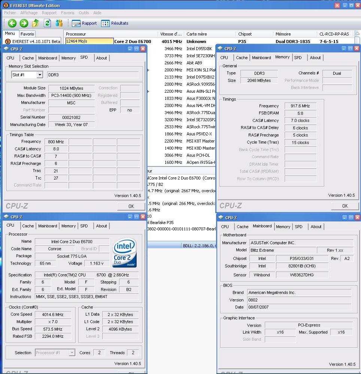The height and width of the screenshot is (374, 361).
Task: Click OK in the CPU-Z Memory window
Action: 345,206
